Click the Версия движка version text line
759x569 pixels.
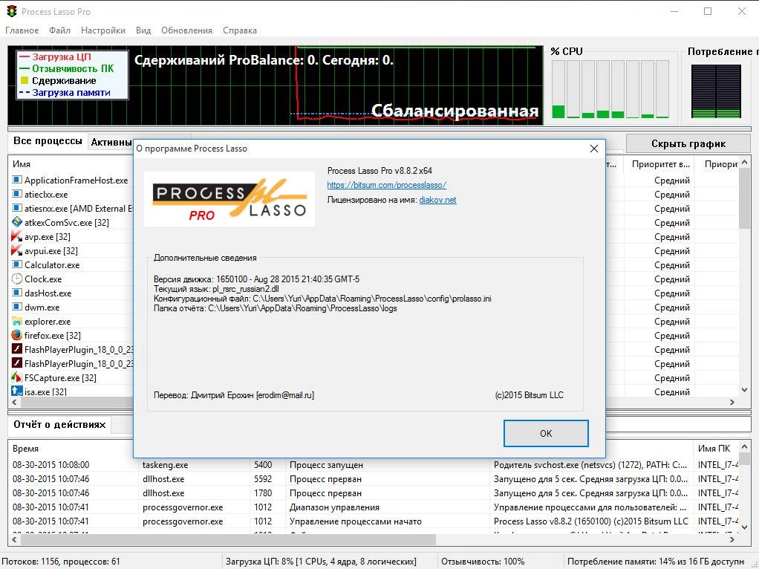[x=256, y=279]
